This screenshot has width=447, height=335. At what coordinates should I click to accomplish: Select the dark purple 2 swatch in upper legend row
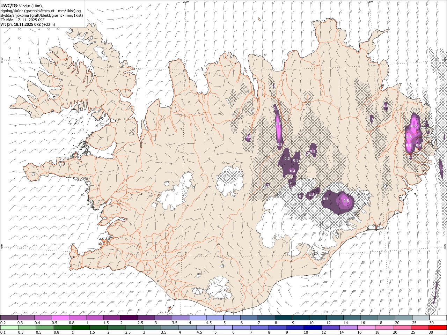129,318
